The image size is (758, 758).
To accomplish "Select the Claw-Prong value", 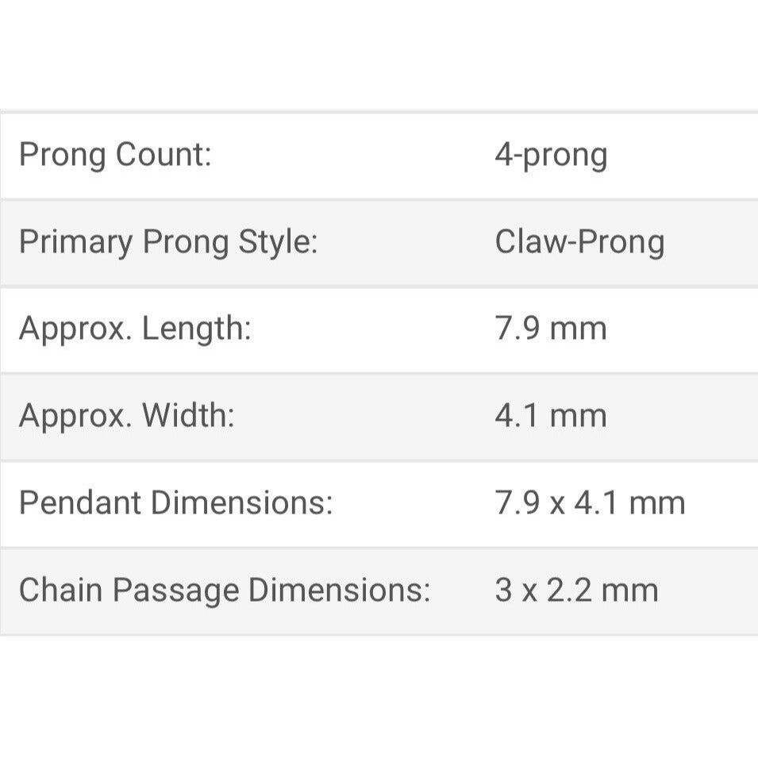I will pos(579,242).
